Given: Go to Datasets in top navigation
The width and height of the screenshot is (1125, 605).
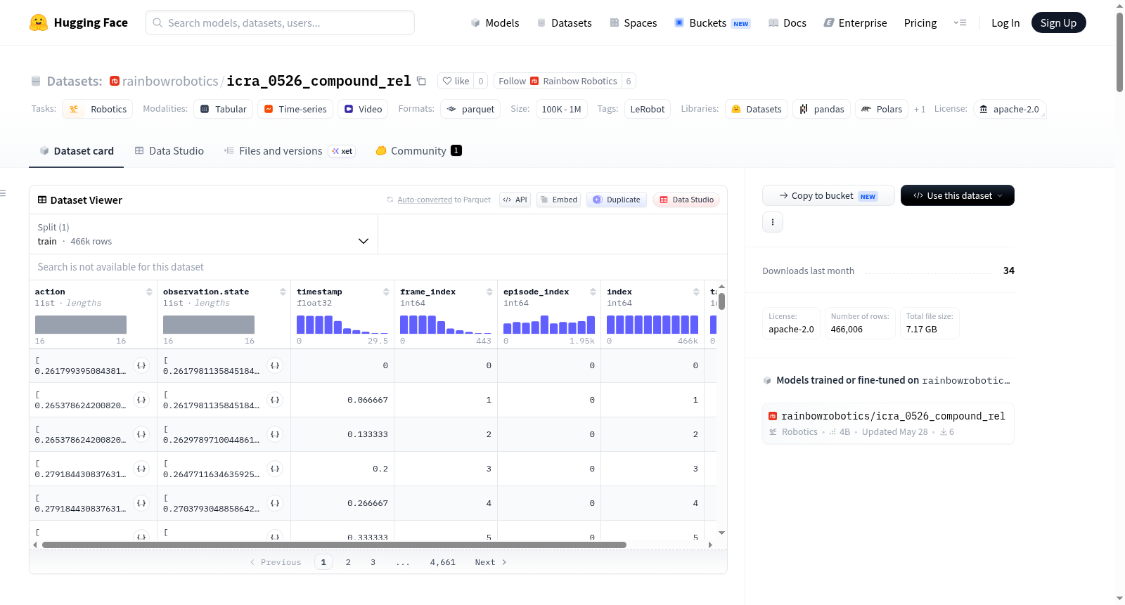Looking at the screenshot, I should pyautogui.click(x=565, y=23).
